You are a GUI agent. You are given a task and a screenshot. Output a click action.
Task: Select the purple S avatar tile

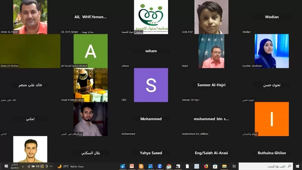coord(151,85)
